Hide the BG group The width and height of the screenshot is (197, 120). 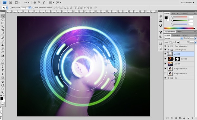(165, 78)
